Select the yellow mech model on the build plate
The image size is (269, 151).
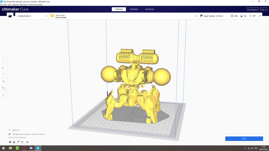click(136, 86)
